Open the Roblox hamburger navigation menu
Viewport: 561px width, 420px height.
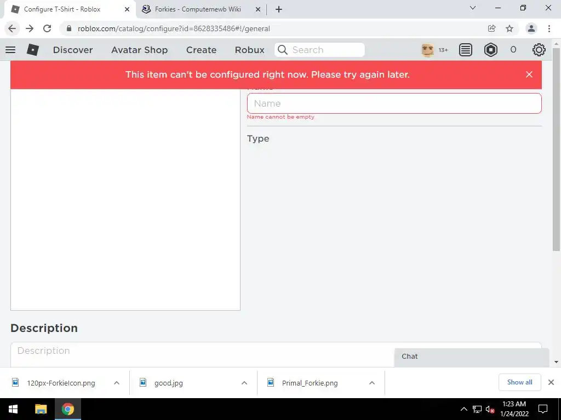(10, 50)
